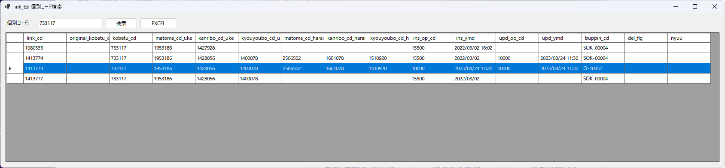
Task: Click the kyouyoubo_cd_uke column header
Action: coord(259,38)
